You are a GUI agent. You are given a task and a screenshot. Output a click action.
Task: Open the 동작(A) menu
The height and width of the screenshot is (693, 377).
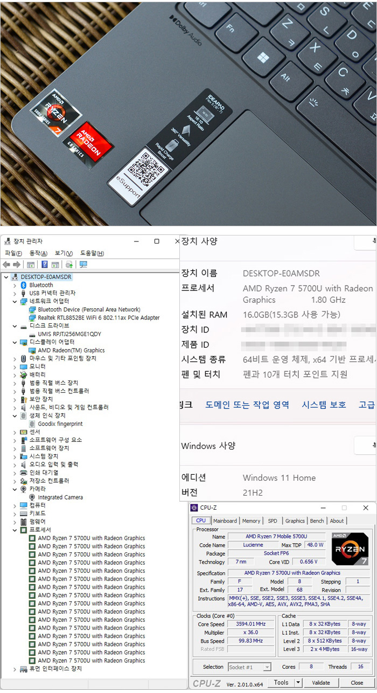point(38,253)
